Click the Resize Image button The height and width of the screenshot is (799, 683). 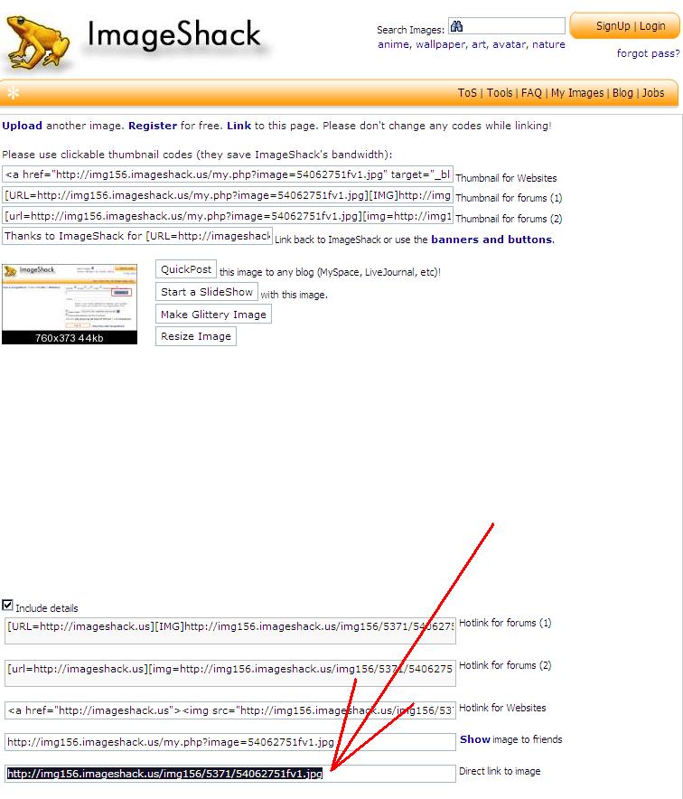pyautogui.click(x=196, y=336)
